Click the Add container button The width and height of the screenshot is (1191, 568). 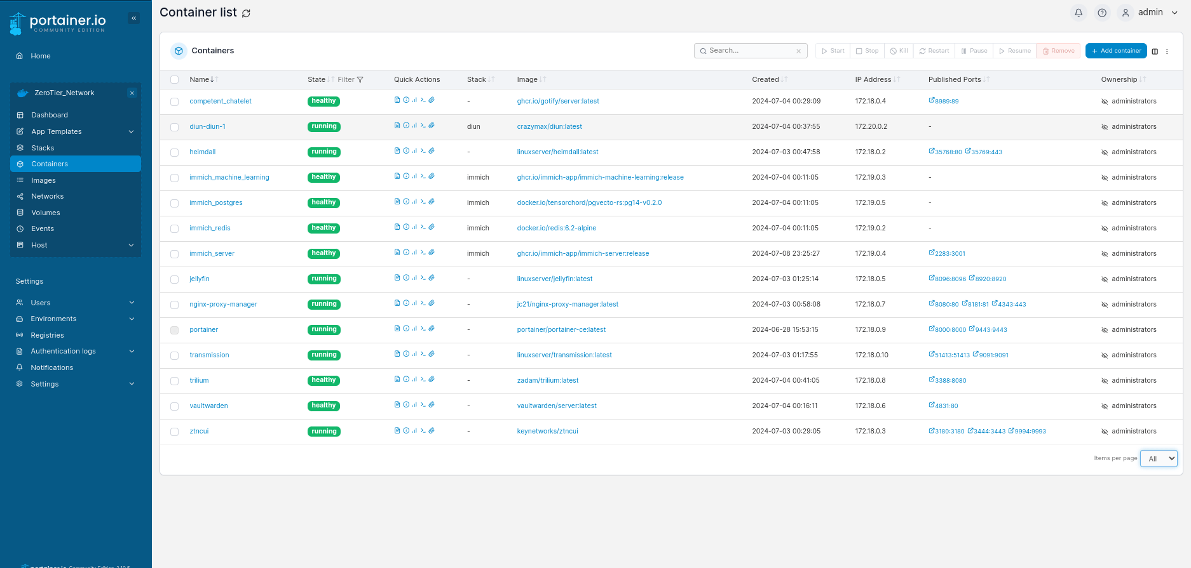(1116, 51)
